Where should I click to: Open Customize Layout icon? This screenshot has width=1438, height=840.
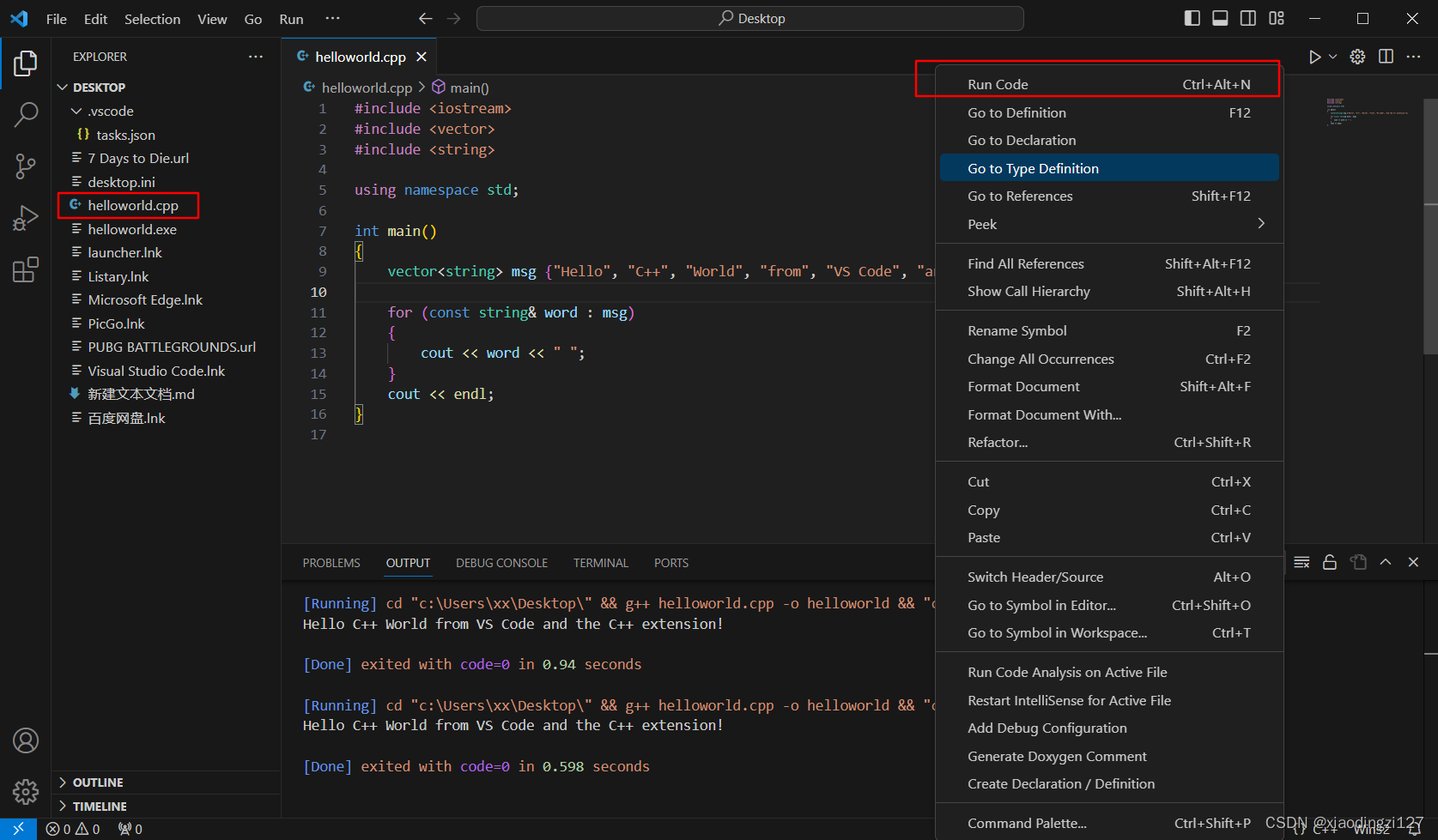pos(1277,18)
